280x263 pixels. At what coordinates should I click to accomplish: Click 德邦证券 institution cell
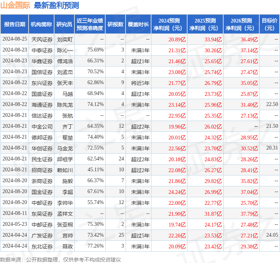coord(42,138)
